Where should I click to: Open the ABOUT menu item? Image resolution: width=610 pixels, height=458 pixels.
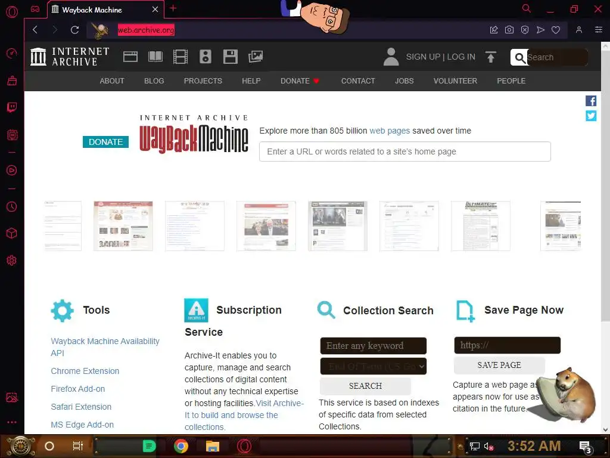pos(112,81)
